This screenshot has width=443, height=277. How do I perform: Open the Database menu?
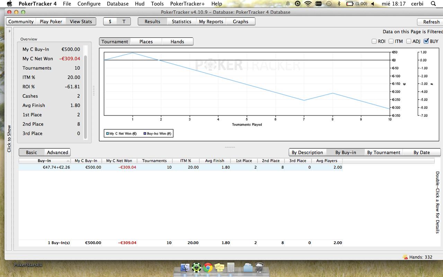(118, 3)
